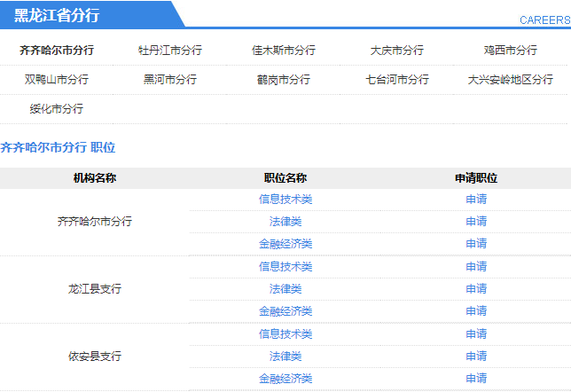Select the 大庆市分行 branch tab
Image resolution: width=571 pixels, height=392 pixels.
point(397,51)
